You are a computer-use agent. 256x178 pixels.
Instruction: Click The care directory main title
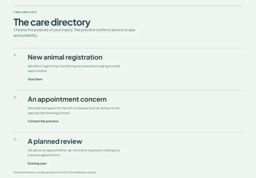tap(52, 22)
